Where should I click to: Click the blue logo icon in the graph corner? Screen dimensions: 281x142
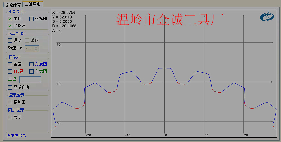[267, 17]
